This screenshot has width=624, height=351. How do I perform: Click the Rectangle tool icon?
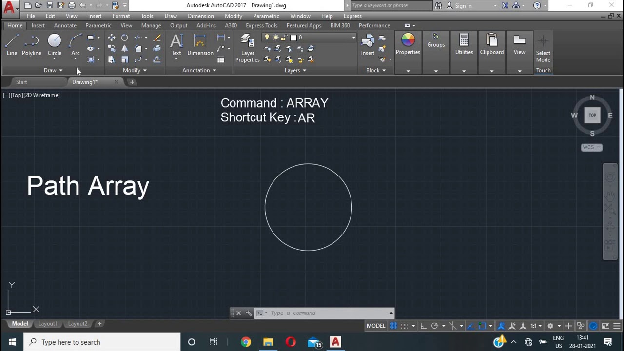(90, 38)
